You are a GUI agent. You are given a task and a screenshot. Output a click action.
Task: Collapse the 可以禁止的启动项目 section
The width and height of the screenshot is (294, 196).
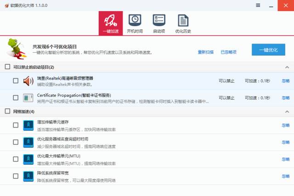coord(287,67)
